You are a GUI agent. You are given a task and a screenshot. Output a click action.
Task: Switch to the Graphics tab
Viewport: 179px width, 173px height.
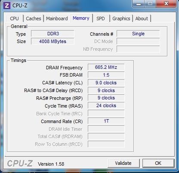121,19
